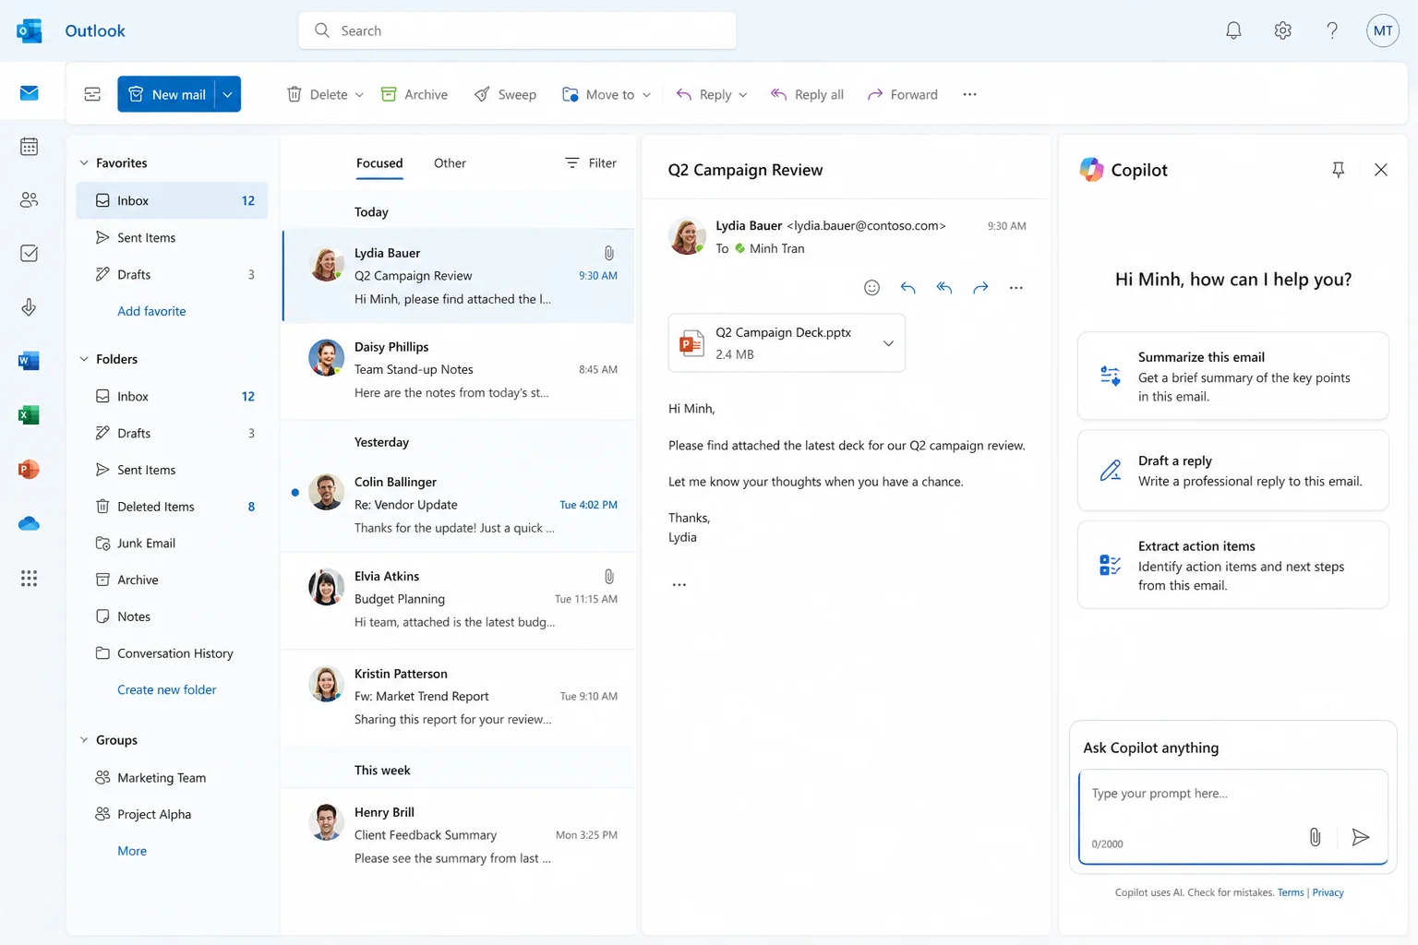This screenshot has height=945, width=1418.
Task: Click the Sweep toolbar button
Action: [505, 94]
